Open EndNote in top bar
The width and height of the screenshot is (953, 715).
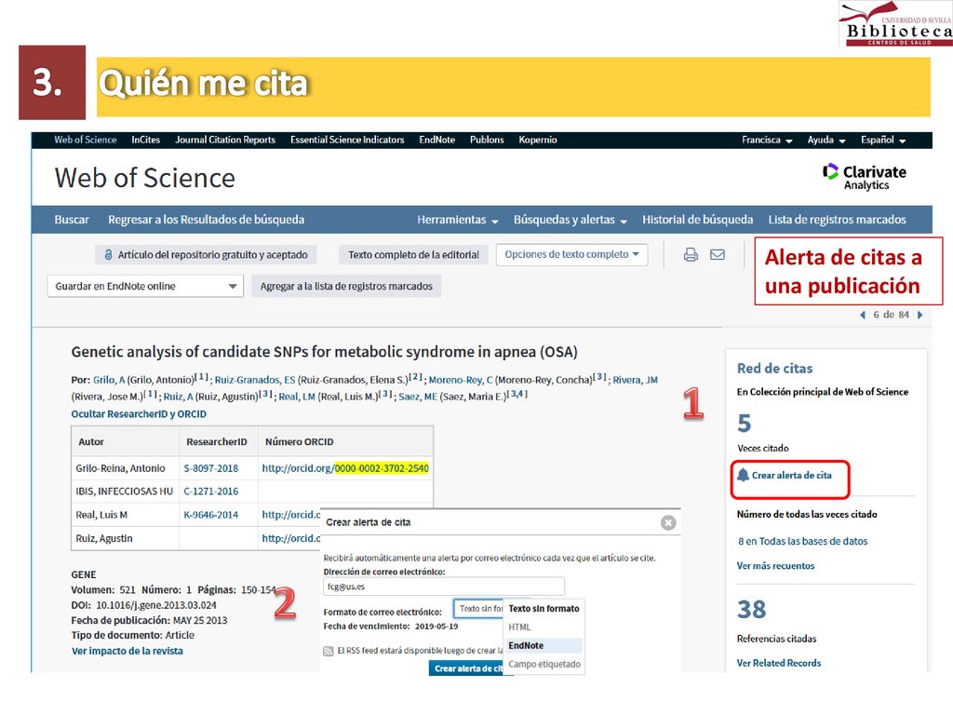[437, 140]
